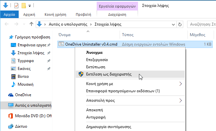Click the music note icon beside Μουσική
The height and width of the screenshot is (131, 216).
tap(13, 84)
